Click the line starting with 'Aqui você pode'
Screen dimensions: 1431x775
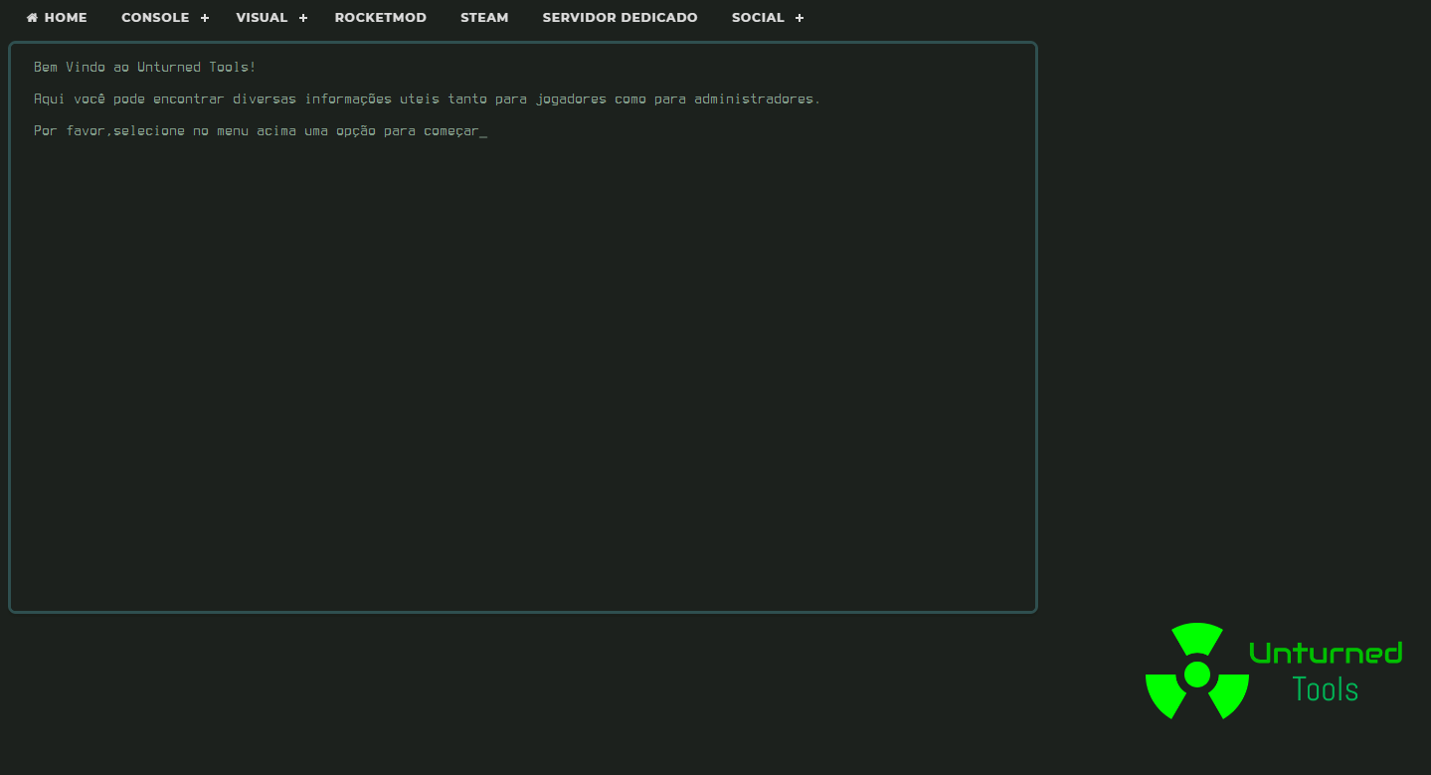(x=427, y=99)
